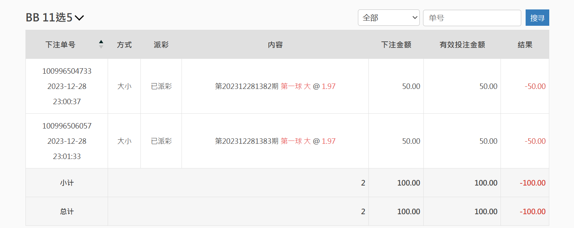Click the 结果 column header
Viewport: 574px width, 228px height.
click(x=525, y=45)
